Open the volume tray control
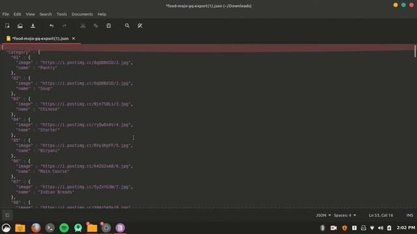This screenshot has height=234, width=417. point(381,228)
